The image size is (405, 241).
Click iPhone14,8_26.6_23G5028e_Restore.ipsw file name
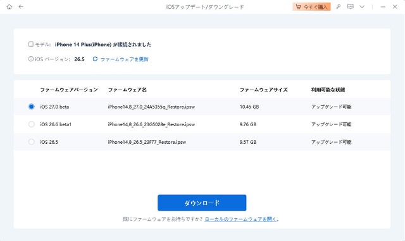coord(151,124)
